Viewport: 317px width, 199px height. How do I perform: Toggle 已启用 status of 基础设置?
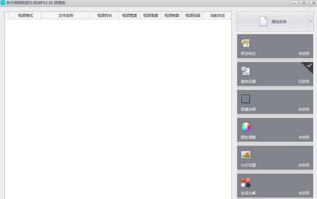tap(304, 81)
